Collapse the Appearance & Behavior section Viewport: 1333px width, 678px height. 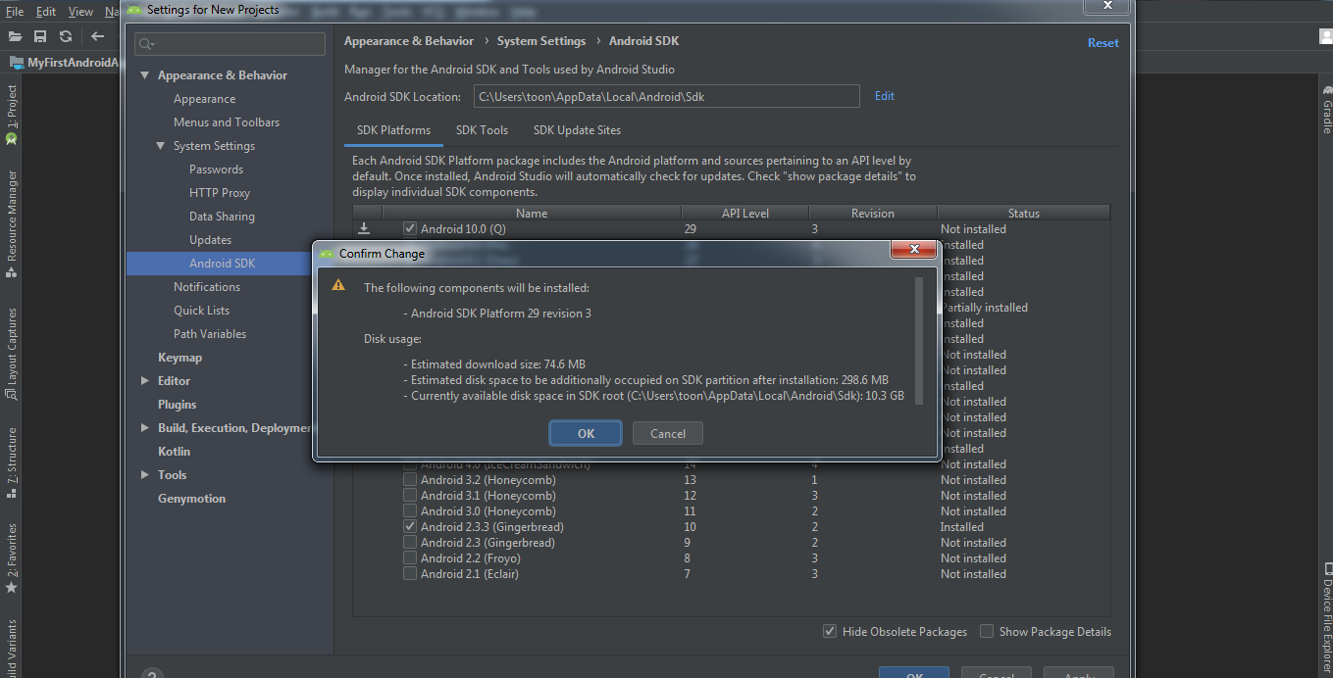click(x=144, y=74)
